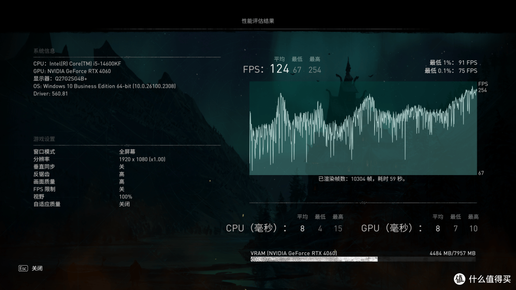Select the 性能评估结果 title text
Screen dimensions: 516x290
[258, 21]
